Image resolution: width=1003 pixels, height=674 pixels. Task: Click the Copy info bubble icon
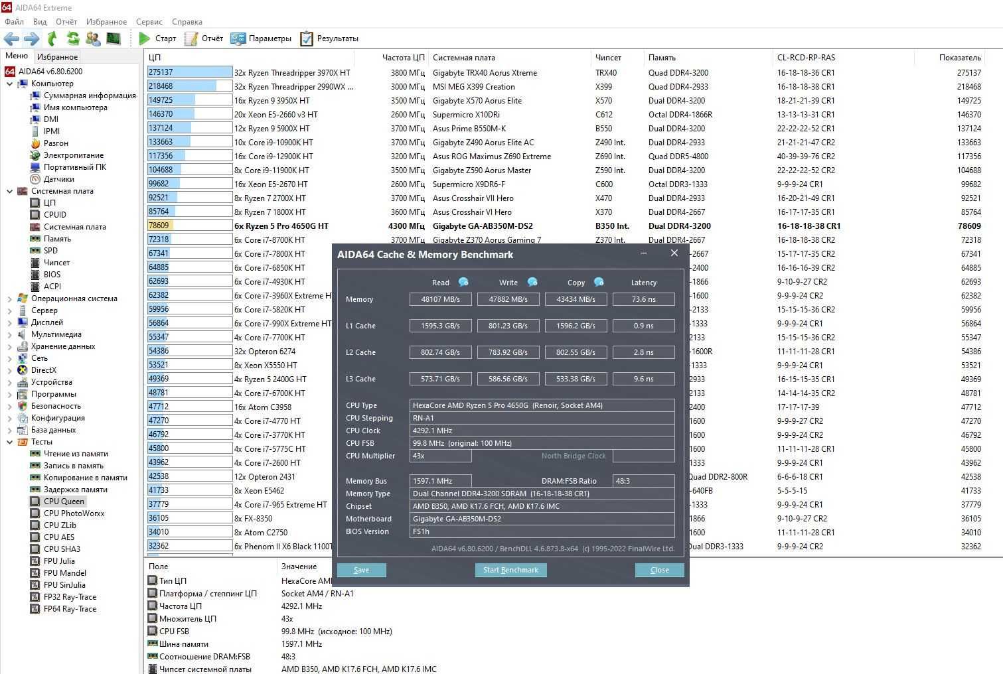point(599,282)
